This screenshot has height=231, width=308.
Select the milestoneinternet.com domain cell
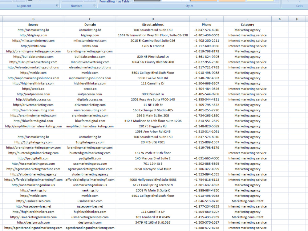[90, 41]
